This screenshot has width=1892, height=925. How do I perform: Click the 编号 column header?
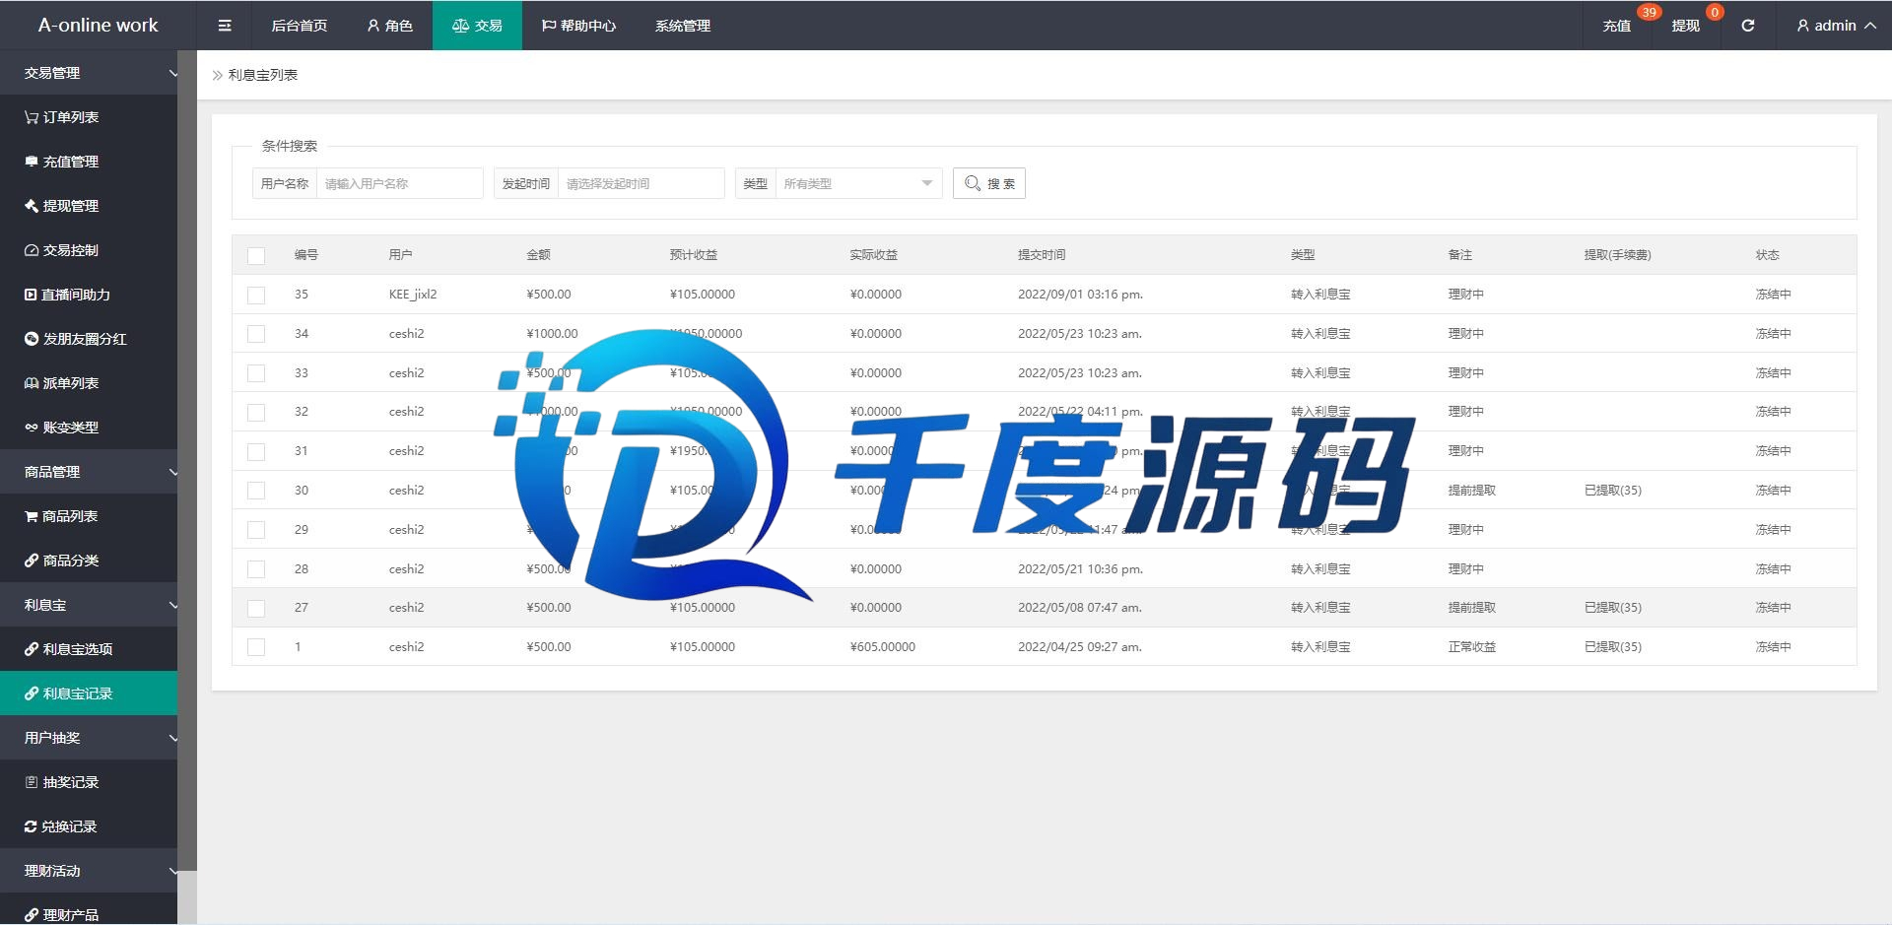(x=306, y=255)
